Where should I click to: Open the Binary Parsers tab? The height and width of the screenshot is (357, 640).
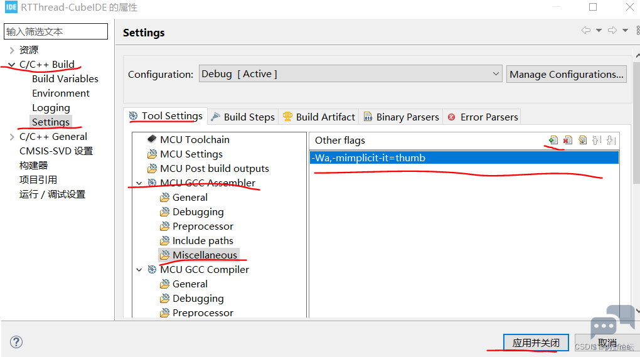(x=401, y=117)
